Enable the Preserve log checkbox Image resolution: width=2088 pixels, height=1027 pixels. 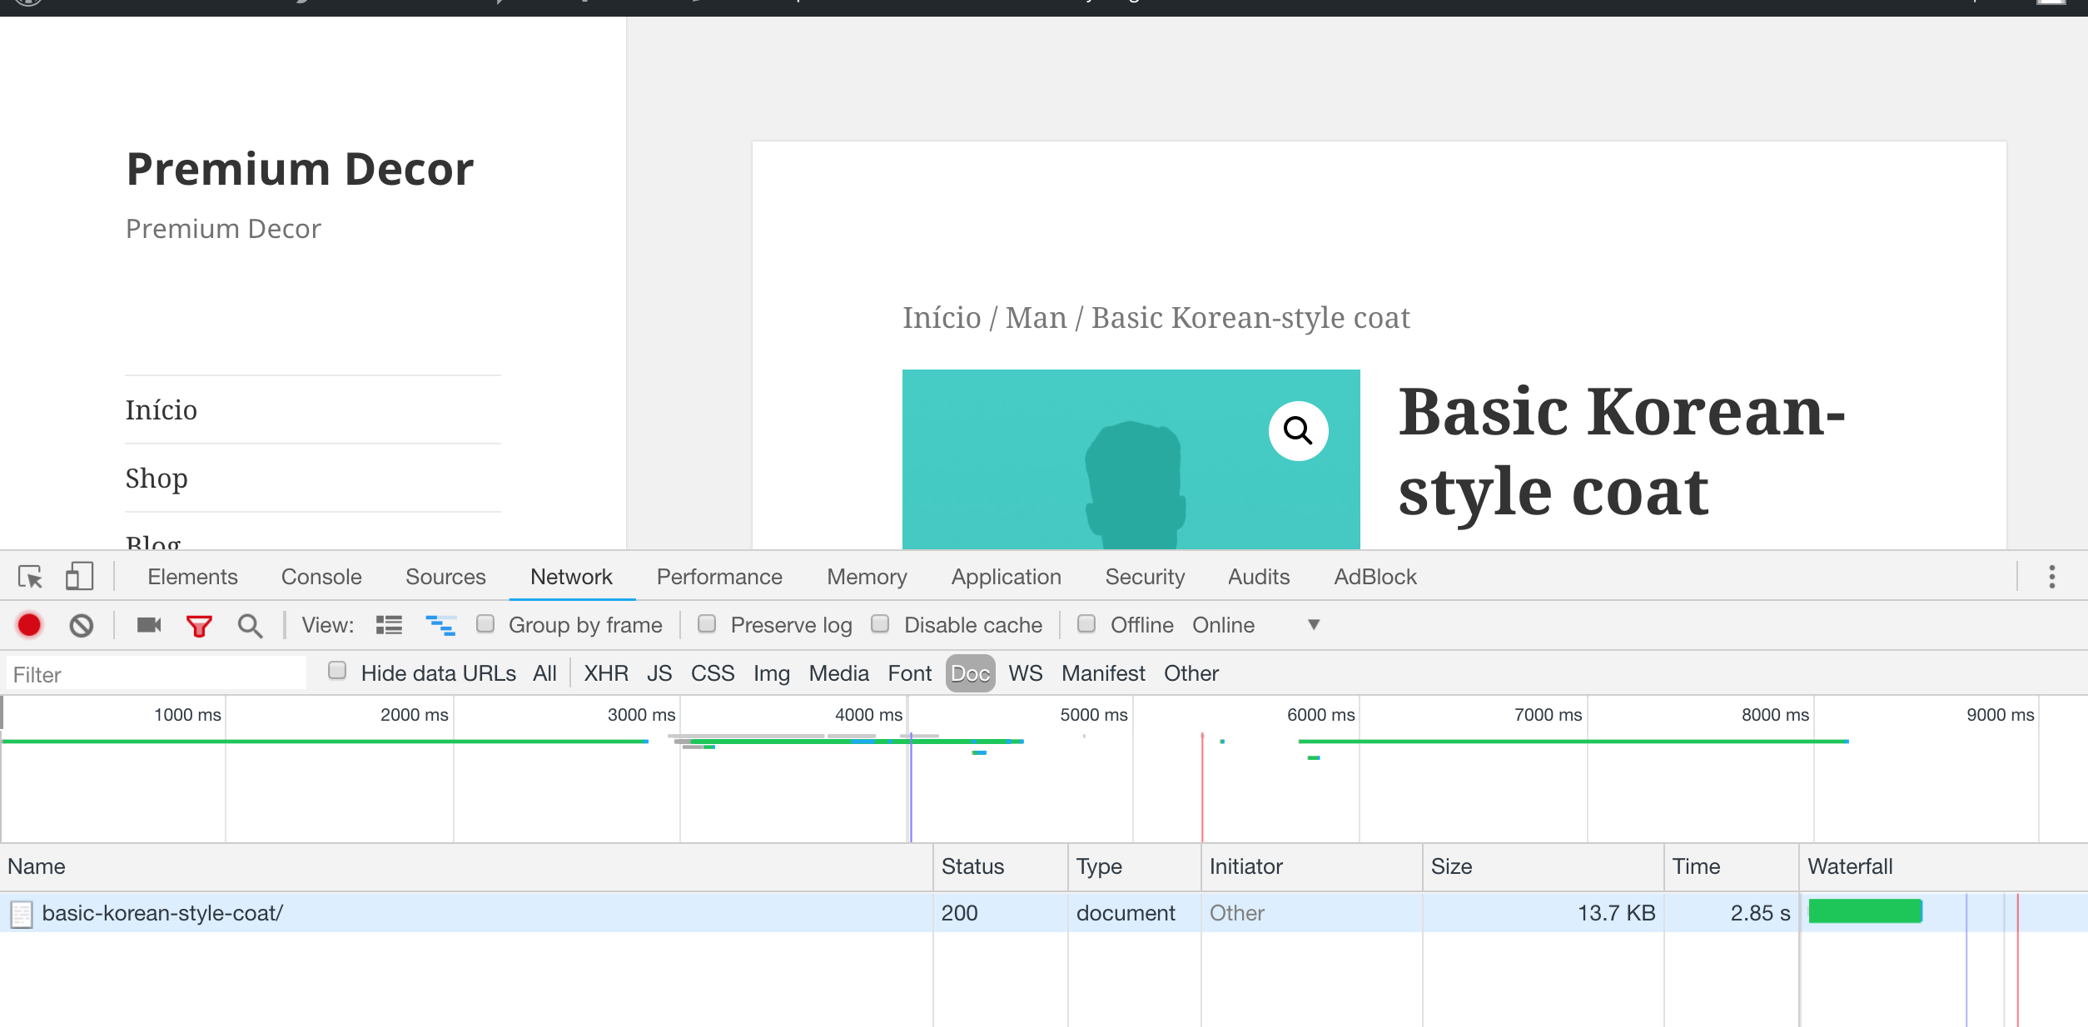pyautogui.click(x=707, y=624)
